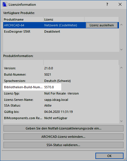Click the Sprachversion value Deutsch (Schweiz)
127x161 pixels.
(x=57, y=81)
